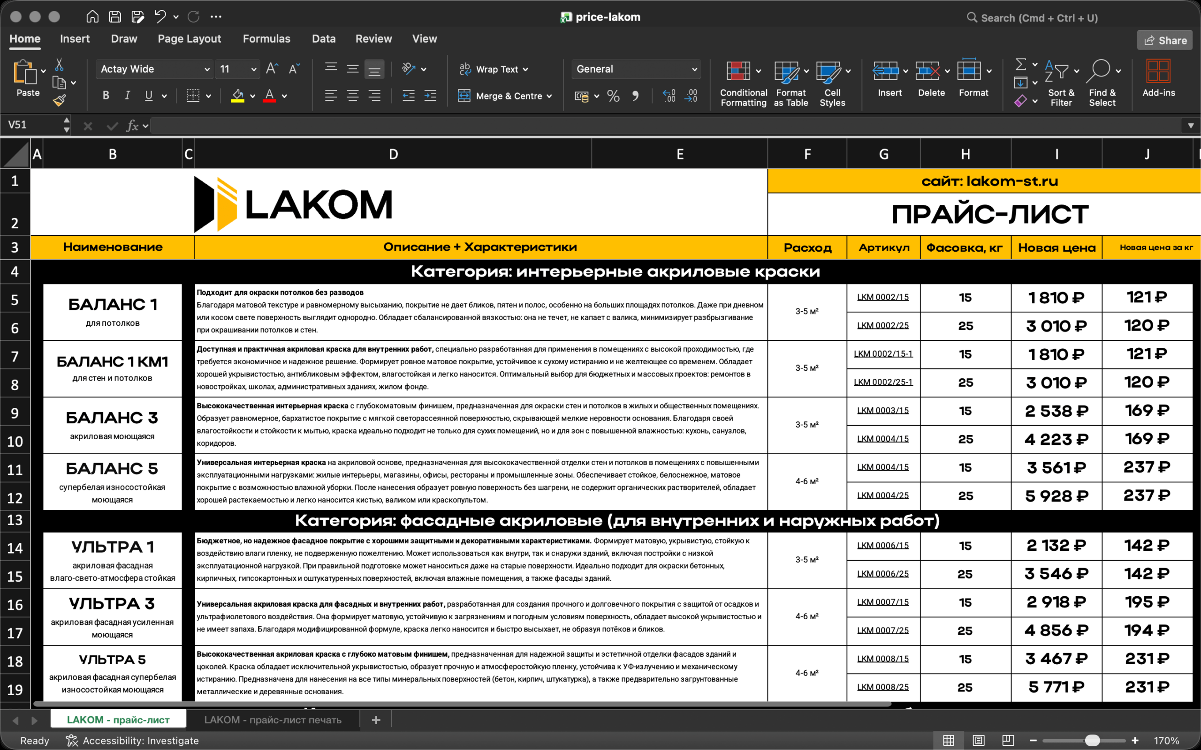
Task: Click the Search field in title bar
Action: pos(1032,18)
